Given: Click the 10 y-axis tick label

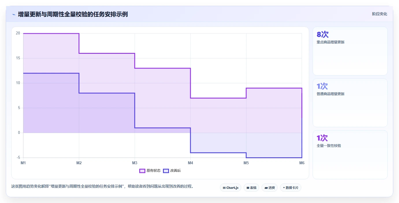Looking at the screenshot, I should [18, 83].
